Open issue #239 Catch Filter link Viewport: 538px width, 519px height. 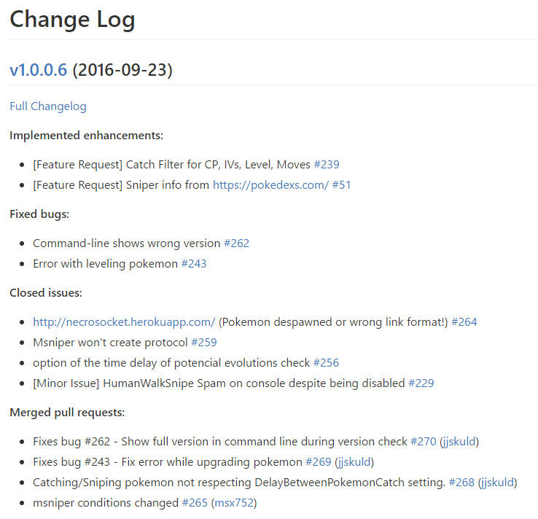pos(327,165)
